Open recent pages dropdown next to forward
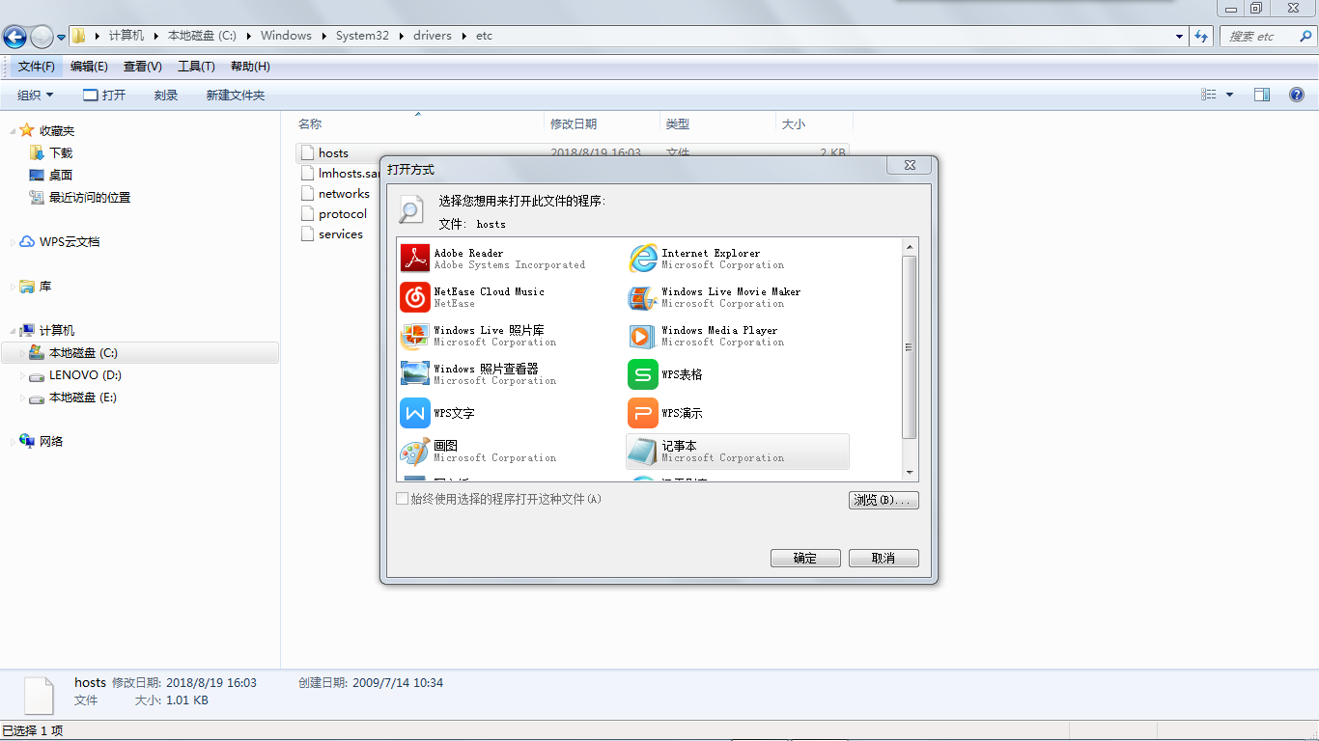 [x=62, y=37]
